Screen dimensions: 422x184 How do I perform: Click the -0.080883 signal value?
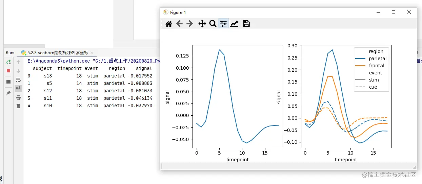coord(140,83)
